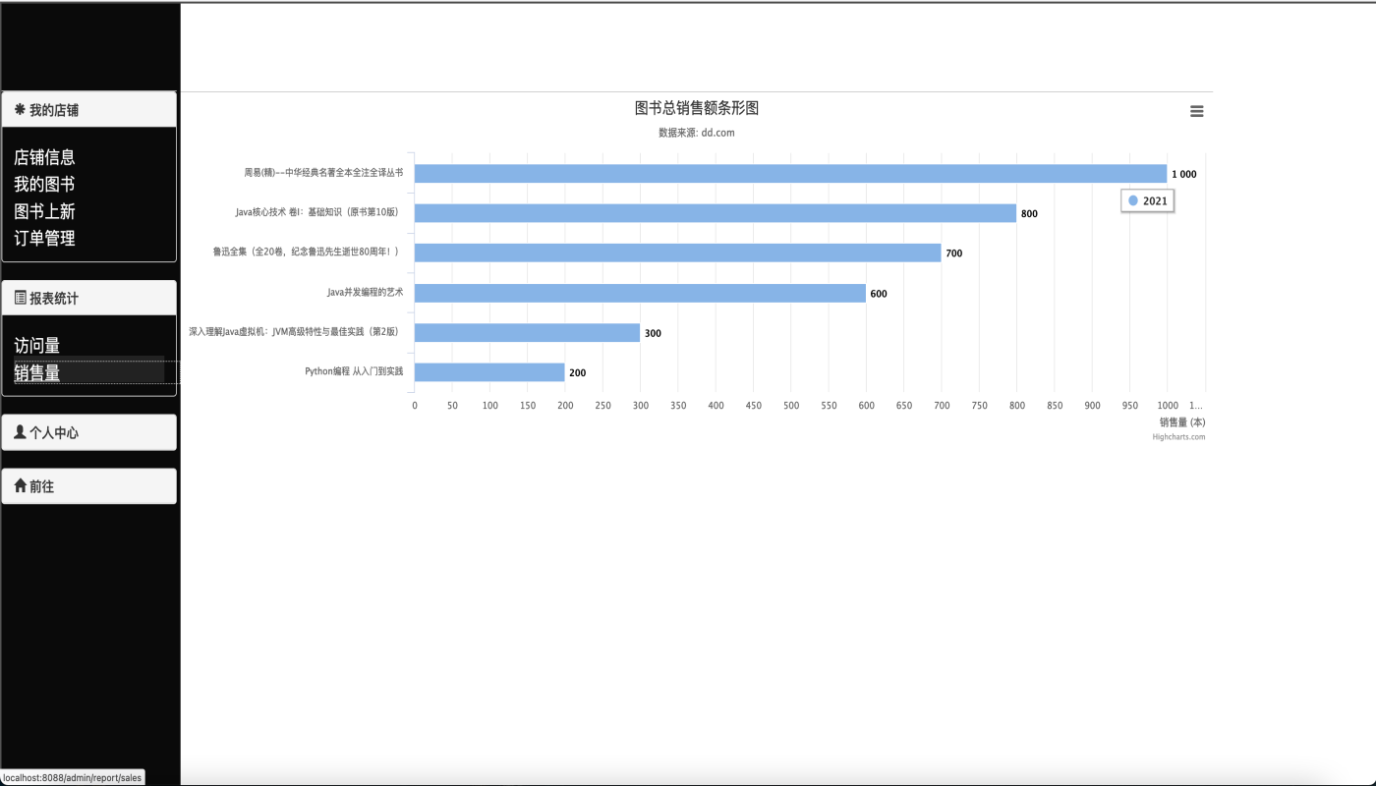This screenshot has height=786, width=1376.
Task: Open the chart hamburger context menu
Action: [1196, 112]
